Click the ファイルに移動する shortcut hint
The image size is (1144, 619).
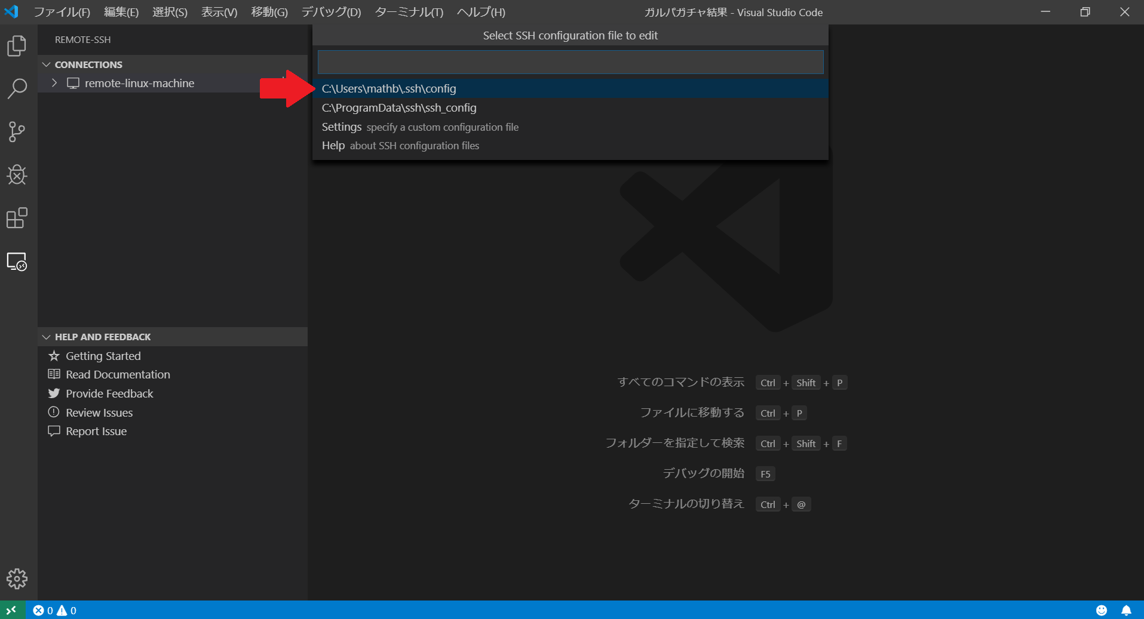tap(692, 412)
